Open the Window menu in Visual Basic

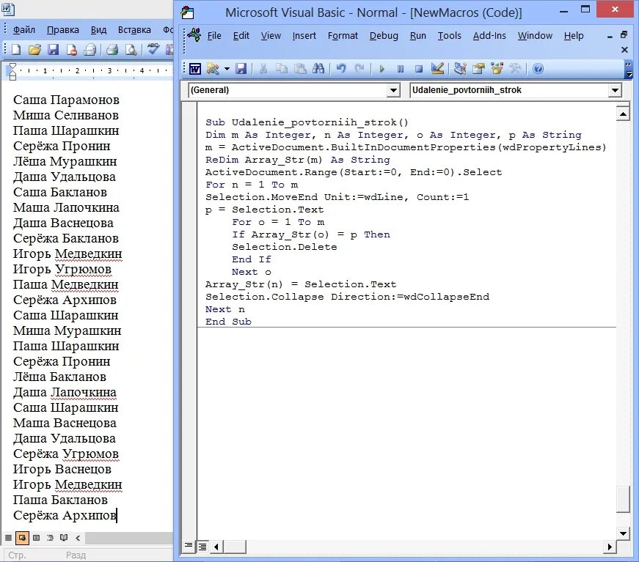pyautogui.click(x=535, y=36)
